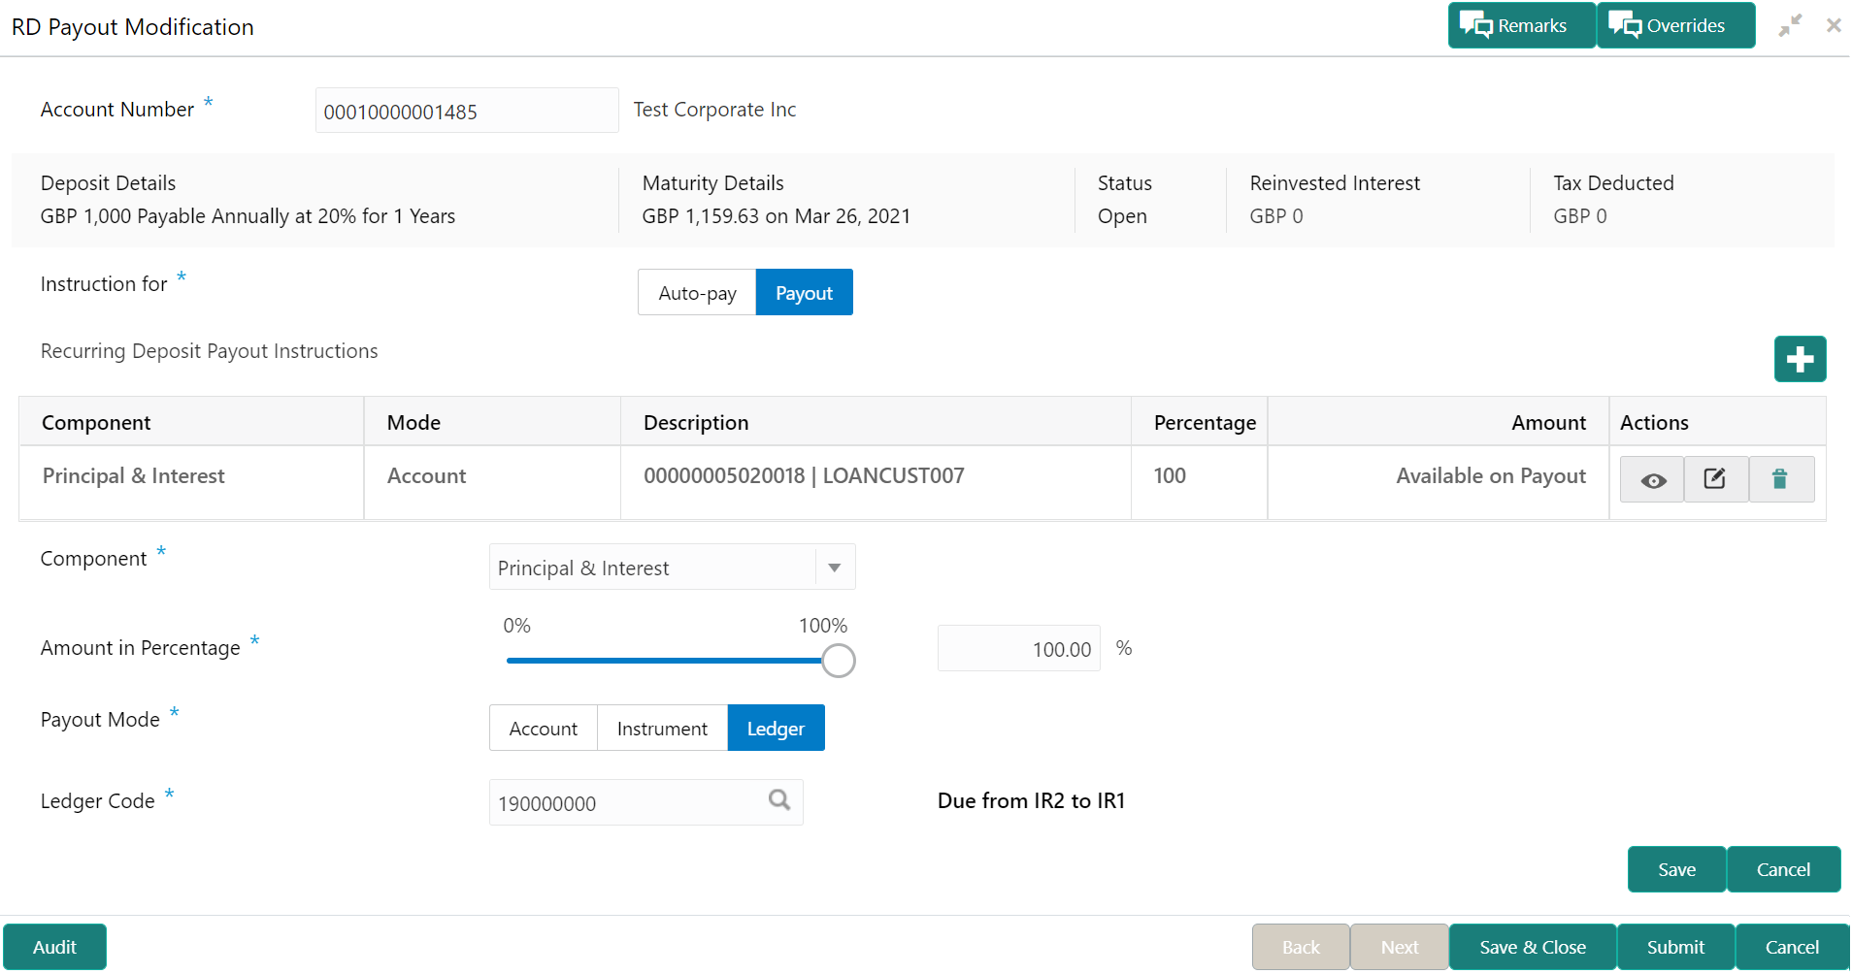Click the Component column header
1852x974 pixels.
click(x=191, y=422)
